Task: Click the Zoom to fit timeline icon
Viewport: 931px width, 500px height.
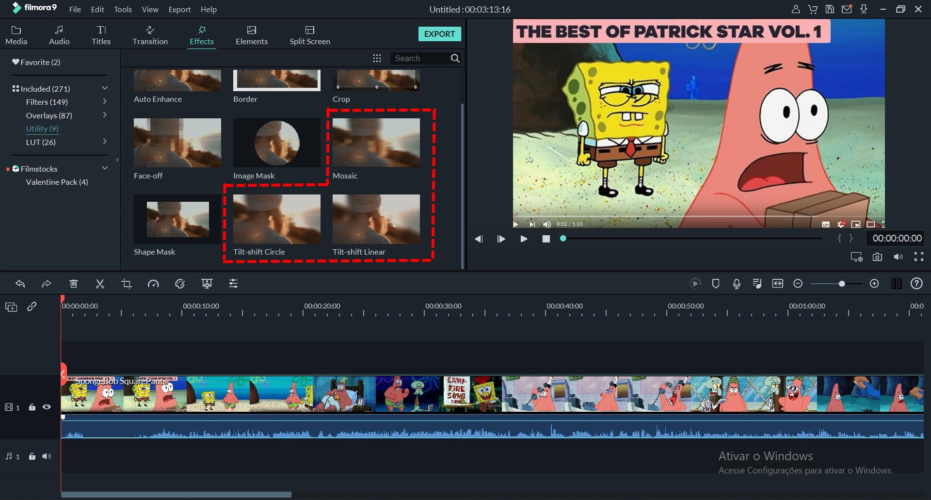Action: click(778, 284)
